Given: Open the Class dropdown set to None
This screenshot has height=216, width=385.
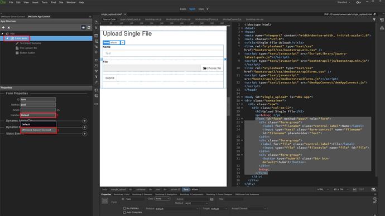Looking at the screenshot, I should 162,199.
